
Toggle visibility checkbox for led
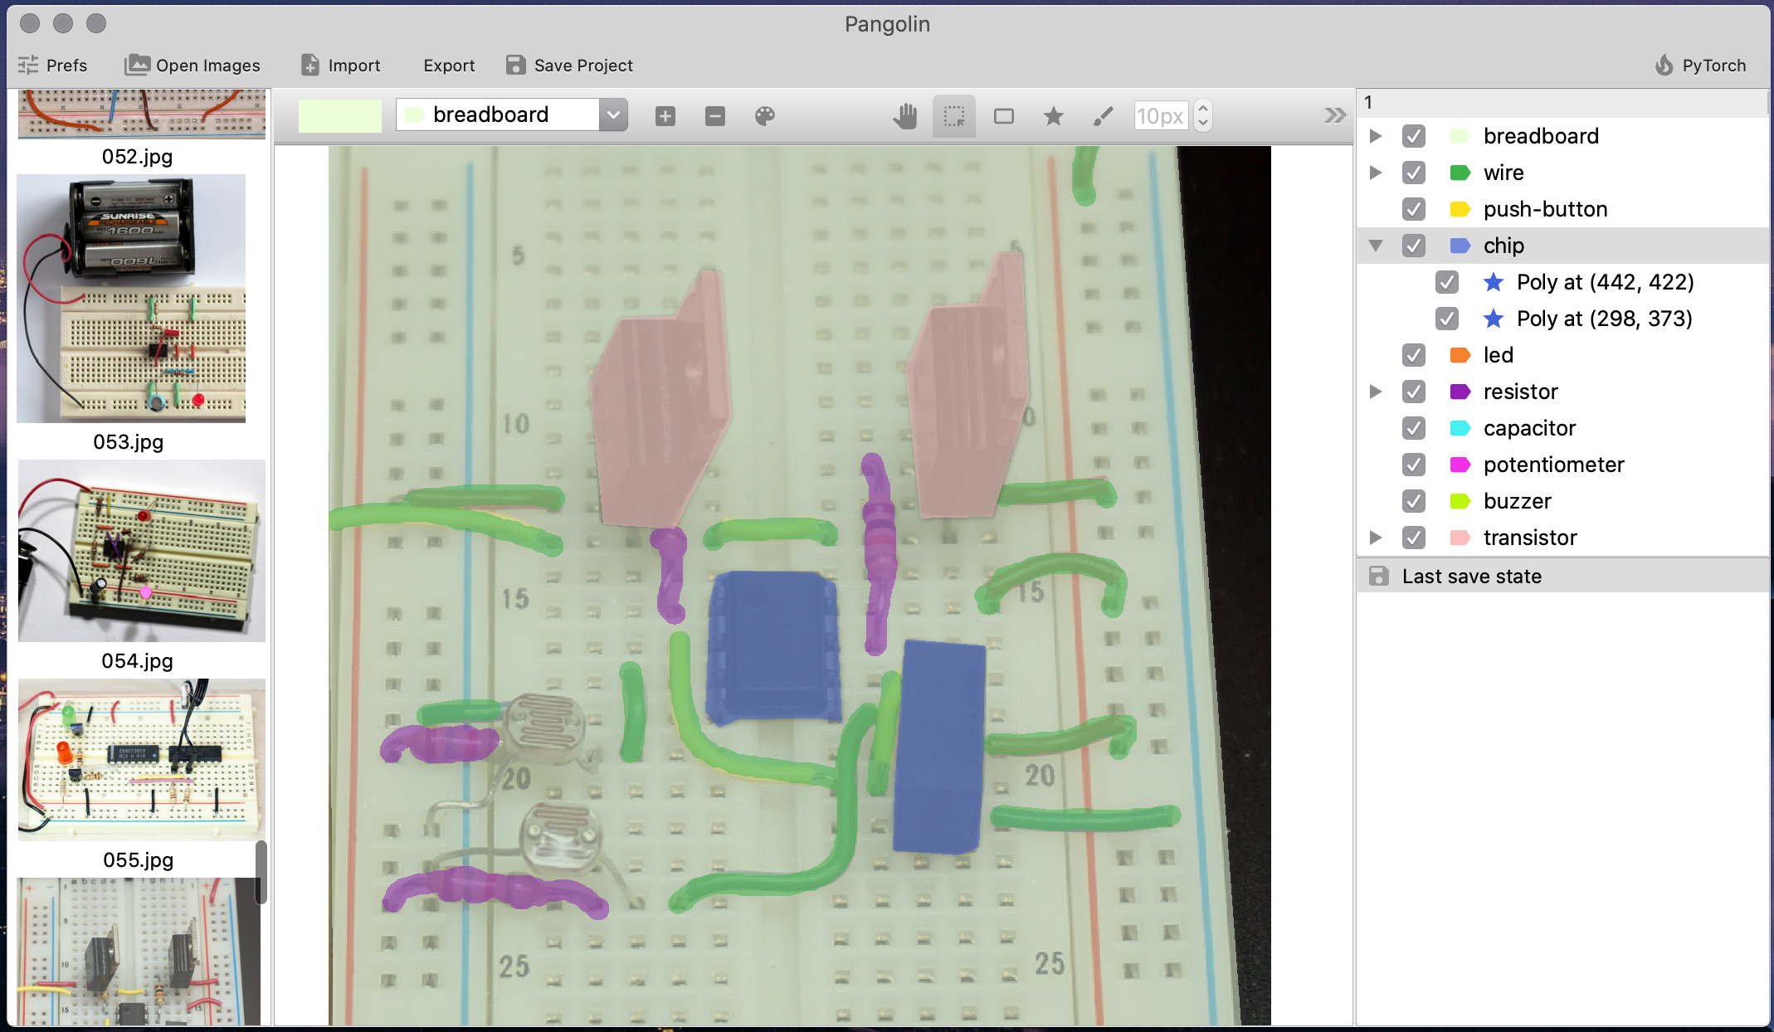[1414, 355]
